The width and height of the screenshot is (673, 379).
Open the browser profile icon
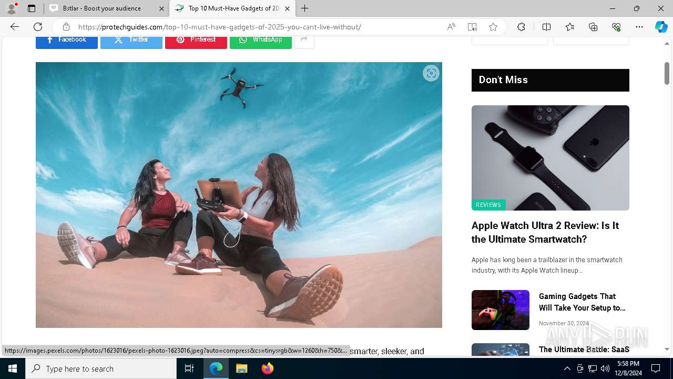click(12, 8)
